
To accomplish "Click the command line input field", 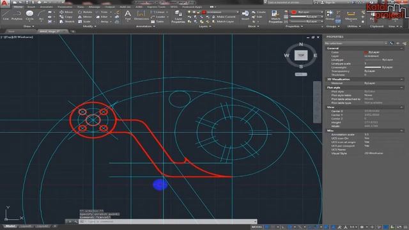I will click(x=167, y=222).
